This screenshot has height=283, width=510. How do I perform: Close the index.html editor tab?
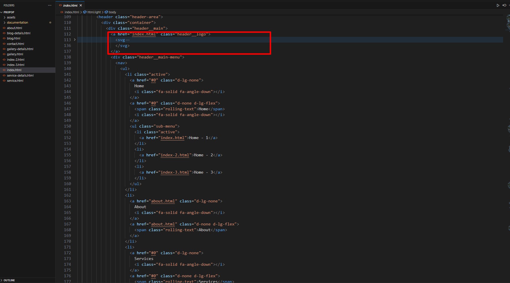81,5
